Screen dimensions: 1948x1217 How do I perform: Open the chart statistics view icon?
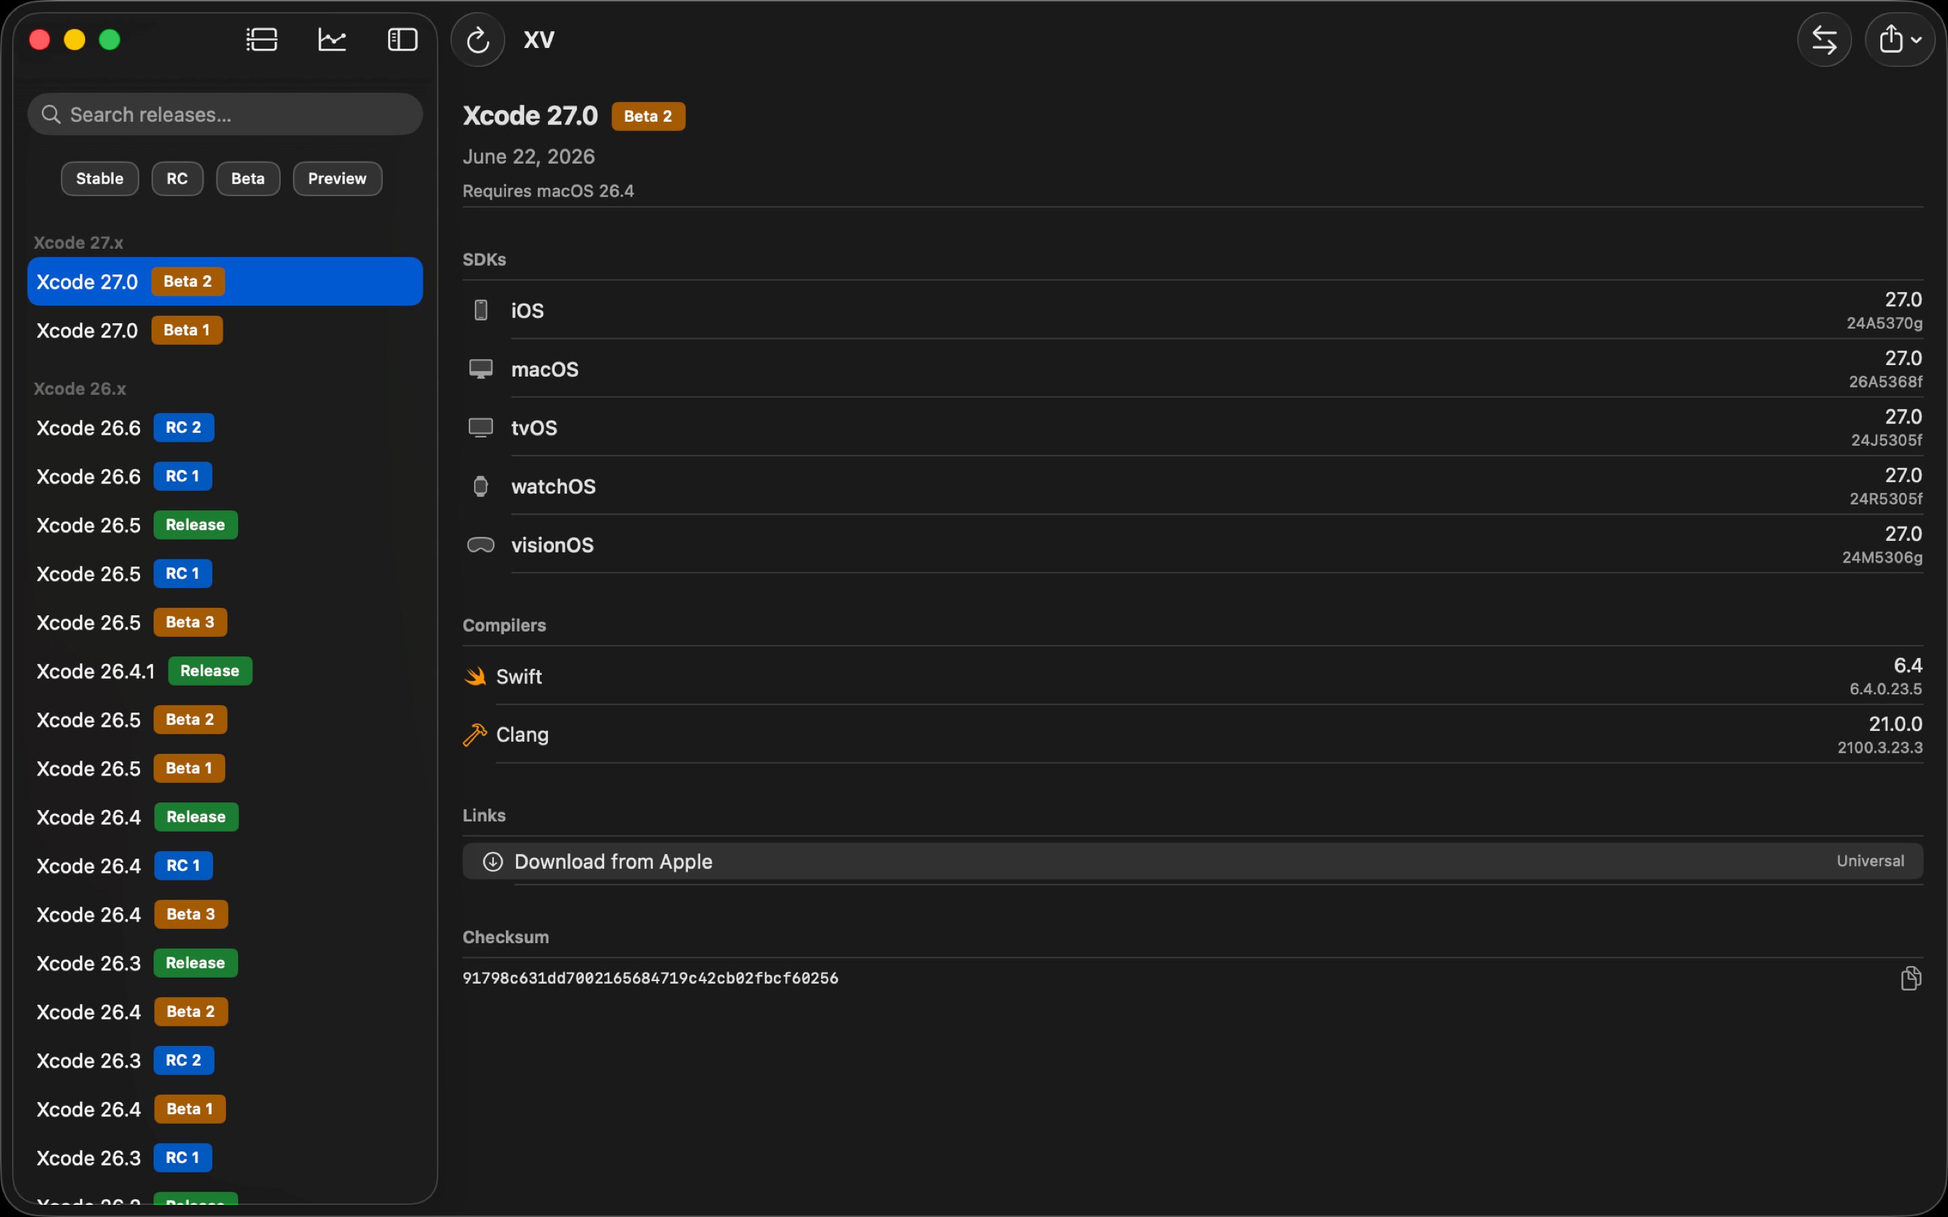pyautogui.click(x=331, y=39)
